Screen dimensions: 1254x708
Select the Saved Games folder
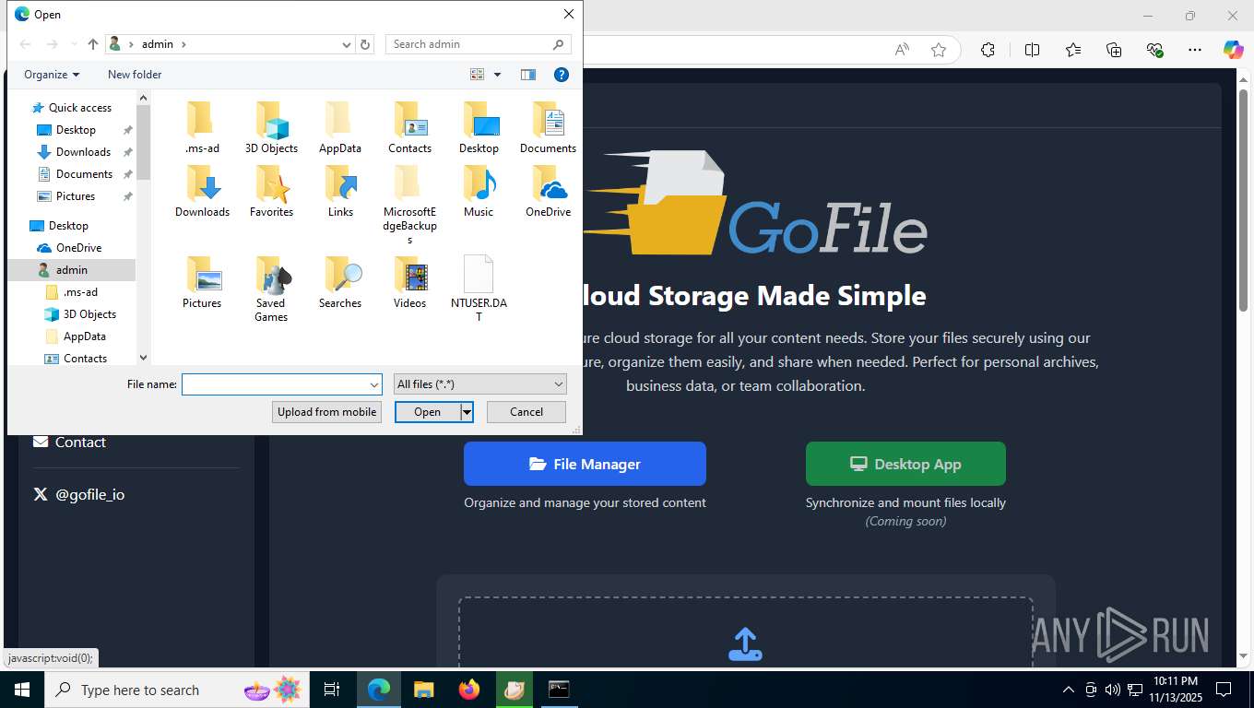pyautogui.click(x=271, y=289)
